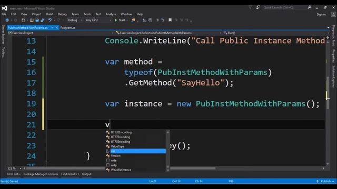Screen dimensions: 337x189
Task: Open the Help menu
Action: (140, 14)
